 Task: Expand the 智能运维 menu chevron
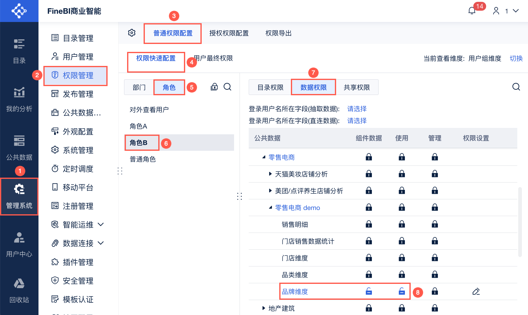[101, 225]
